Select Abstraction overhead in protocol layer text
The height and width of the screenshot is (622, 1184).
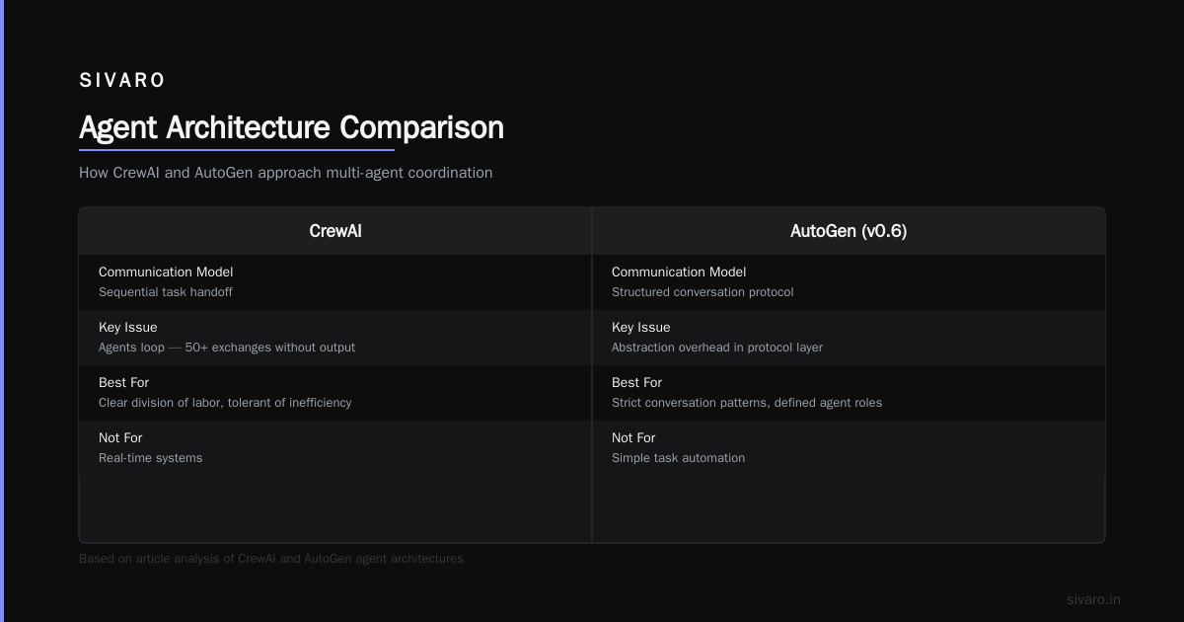tap(717, 348)
